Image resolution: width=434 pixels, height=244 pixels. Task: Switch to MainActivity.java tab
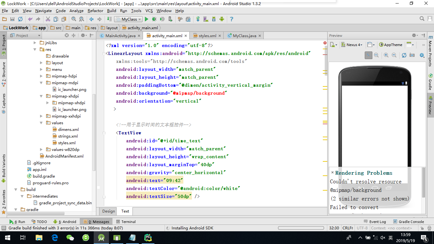[120, 36]
